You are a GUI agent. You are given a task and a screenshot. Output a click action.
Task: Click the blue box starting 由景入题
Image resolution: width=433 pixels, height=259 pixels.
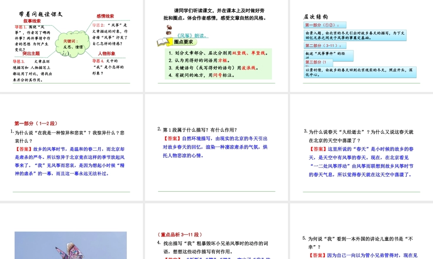point(355,35)
